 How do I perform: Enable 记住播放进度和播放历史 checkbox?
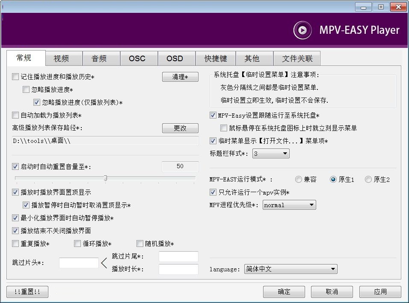15,77
